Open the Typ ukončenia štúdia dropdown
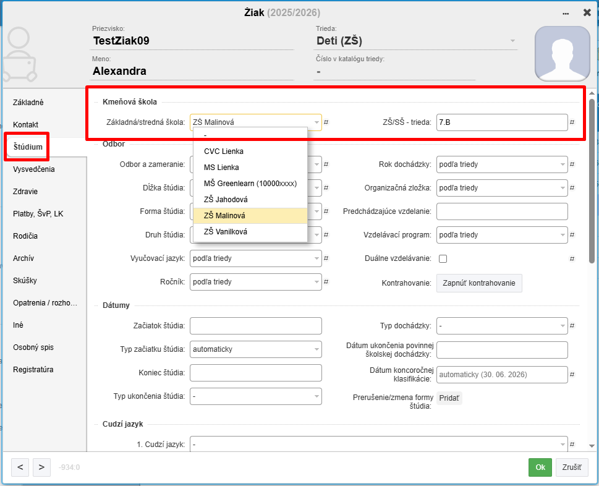The image size is (599, 486). point(255,395)
